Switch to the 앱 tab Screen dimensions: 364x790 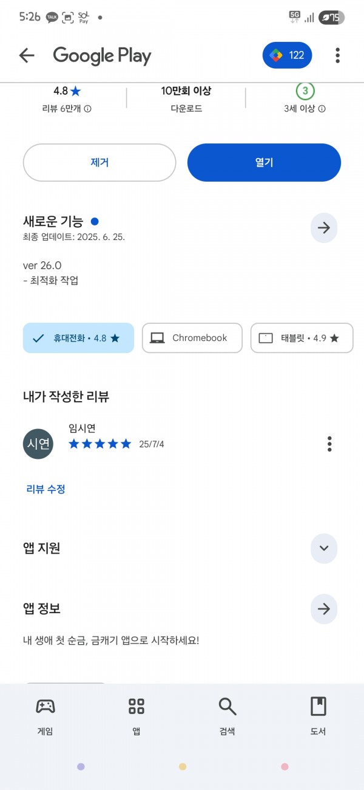pos(136,716)
